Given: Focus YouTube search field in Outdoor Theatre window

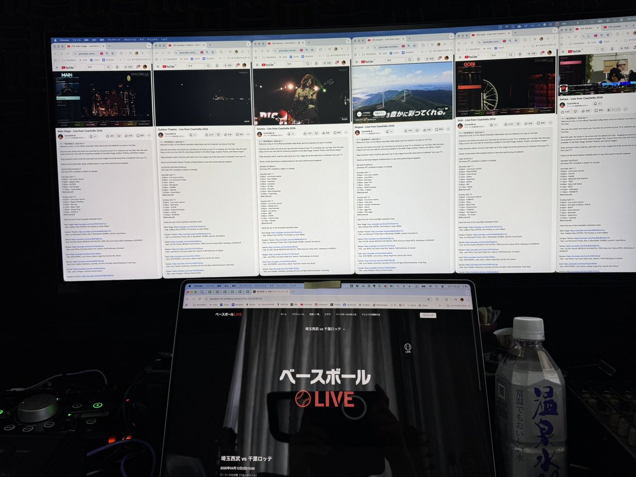Looking at the screenshot, I should pos(195,66).
